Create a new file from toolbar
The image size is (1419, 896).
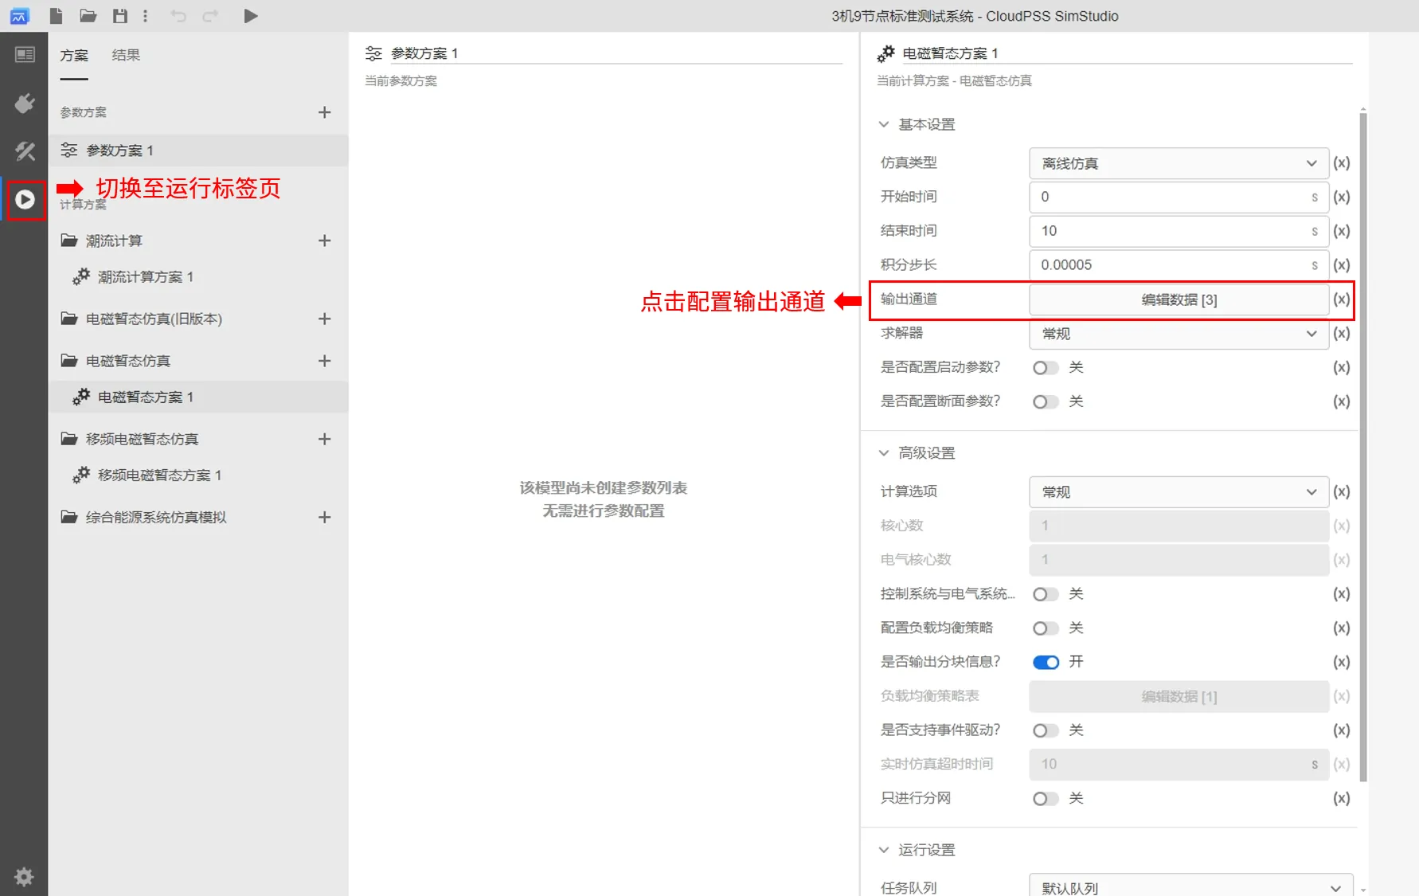coord(56,16)
